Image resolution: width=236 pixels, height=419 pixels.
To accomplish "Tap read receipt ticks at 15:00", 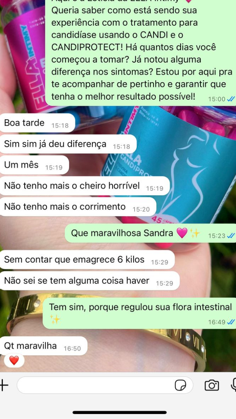I will coord(231,99).
